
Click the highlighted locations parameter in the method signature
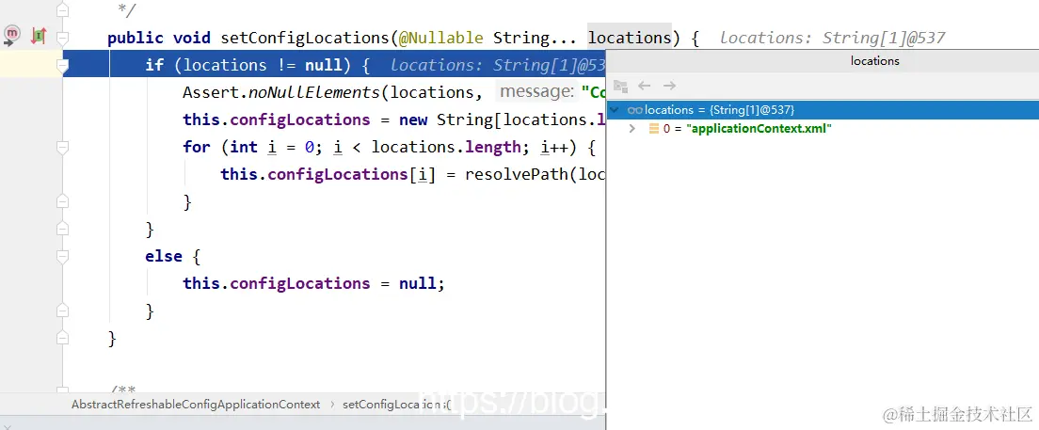click(x=630, y=38)
